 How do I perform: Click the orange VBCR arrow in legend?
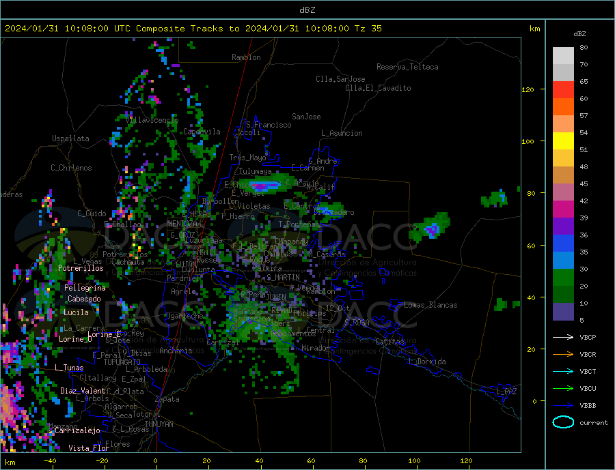(563, 355)
